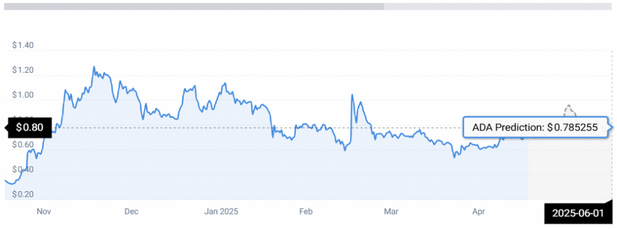
Task: Click the sharp price spike in mid-February
Action: [352, 94]
